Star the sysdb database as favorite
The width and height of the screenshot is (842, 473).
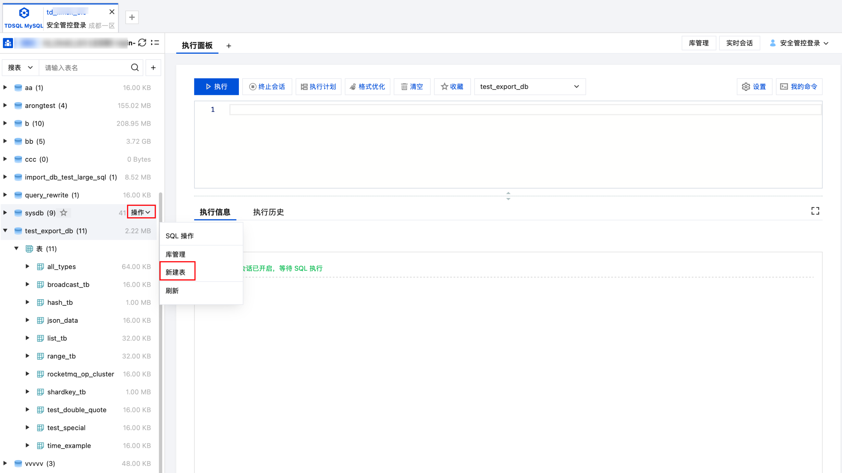pos(64,213)
